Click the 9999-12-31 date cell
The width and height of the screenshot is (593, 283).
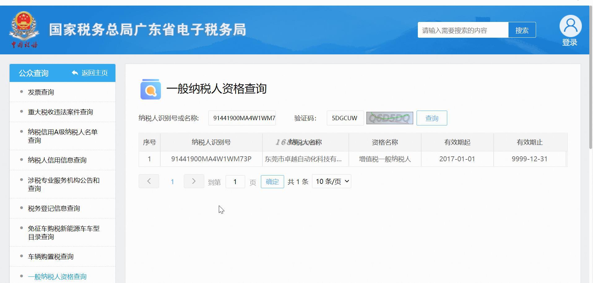pyautogui.click(x=530, y=159)
